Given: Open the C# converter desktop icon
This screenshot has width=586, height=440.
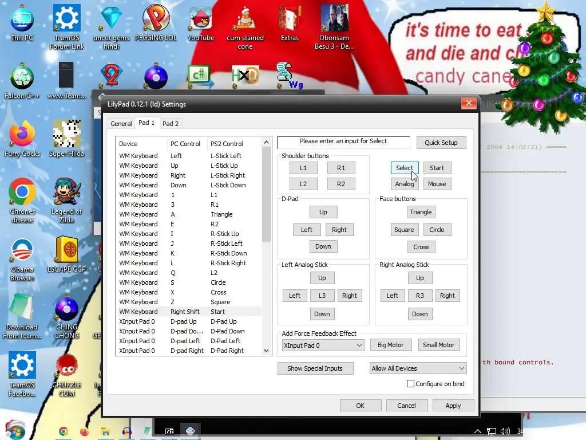Looking at the screenshot, I should point(201,76).
